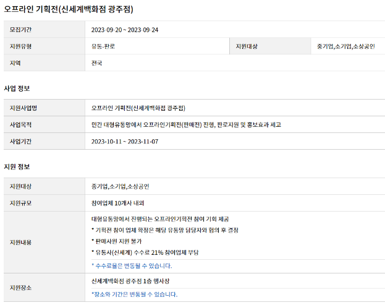This screenshot has height=305, width=385.
Task: Click the 지원대상 label in top table
Action: coord(270,46)
